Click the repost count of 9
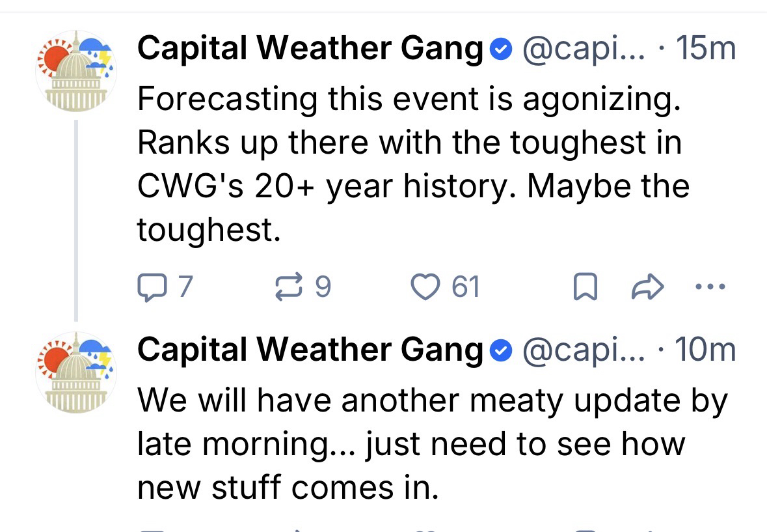 point(323,287)
